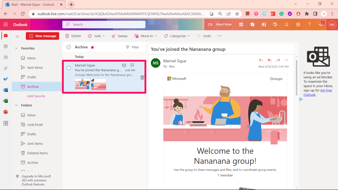Click the trash icon on the message
Image resolution: width=338 pixels, height=190 pixels.
pos(142,78)
